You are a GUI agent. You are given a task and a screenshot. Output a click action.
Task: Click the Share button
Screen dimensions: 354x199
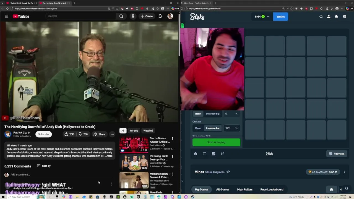coord(99,134)
